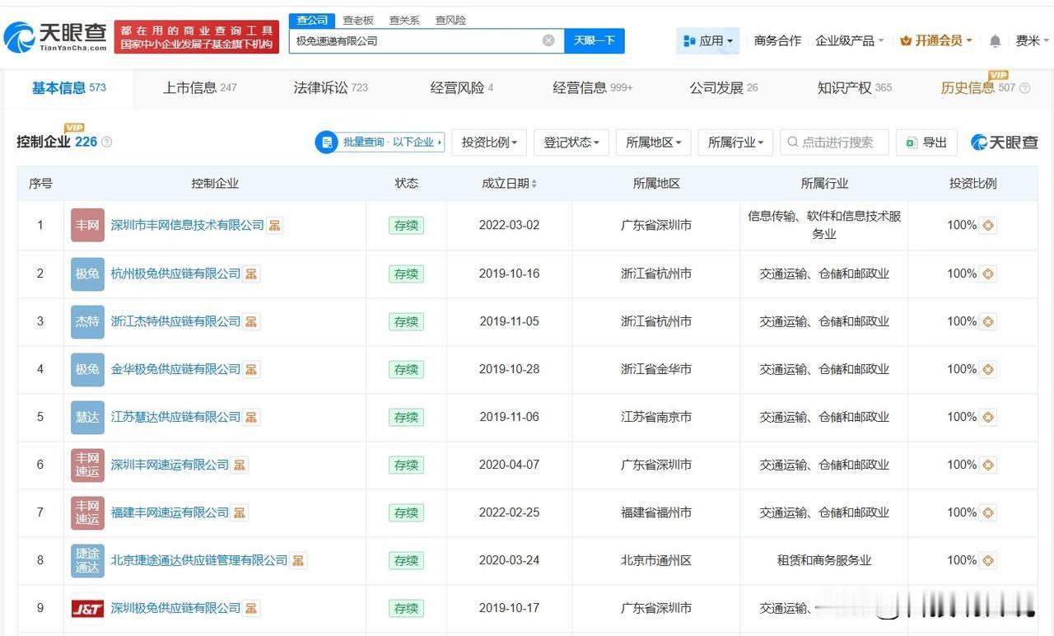Click the J&T logo of 深圳极兔供应链有限公司
Screen dimensions: 1054x636
tap(87, 609)
